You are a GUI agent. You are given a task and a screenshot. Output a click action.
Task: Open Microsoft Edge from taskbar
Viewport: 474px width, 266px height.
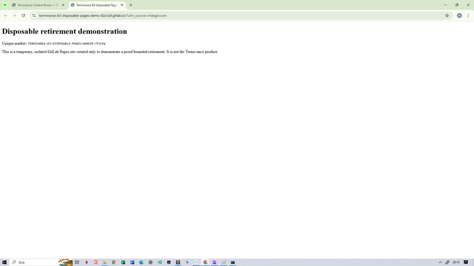click(141, 262)
